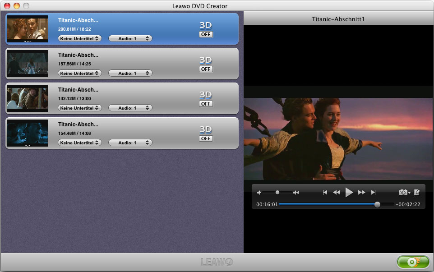Click the 3D icon for the 154.48M clip
The height and width of the screenshot is (272, 434).
coord(206,129)
